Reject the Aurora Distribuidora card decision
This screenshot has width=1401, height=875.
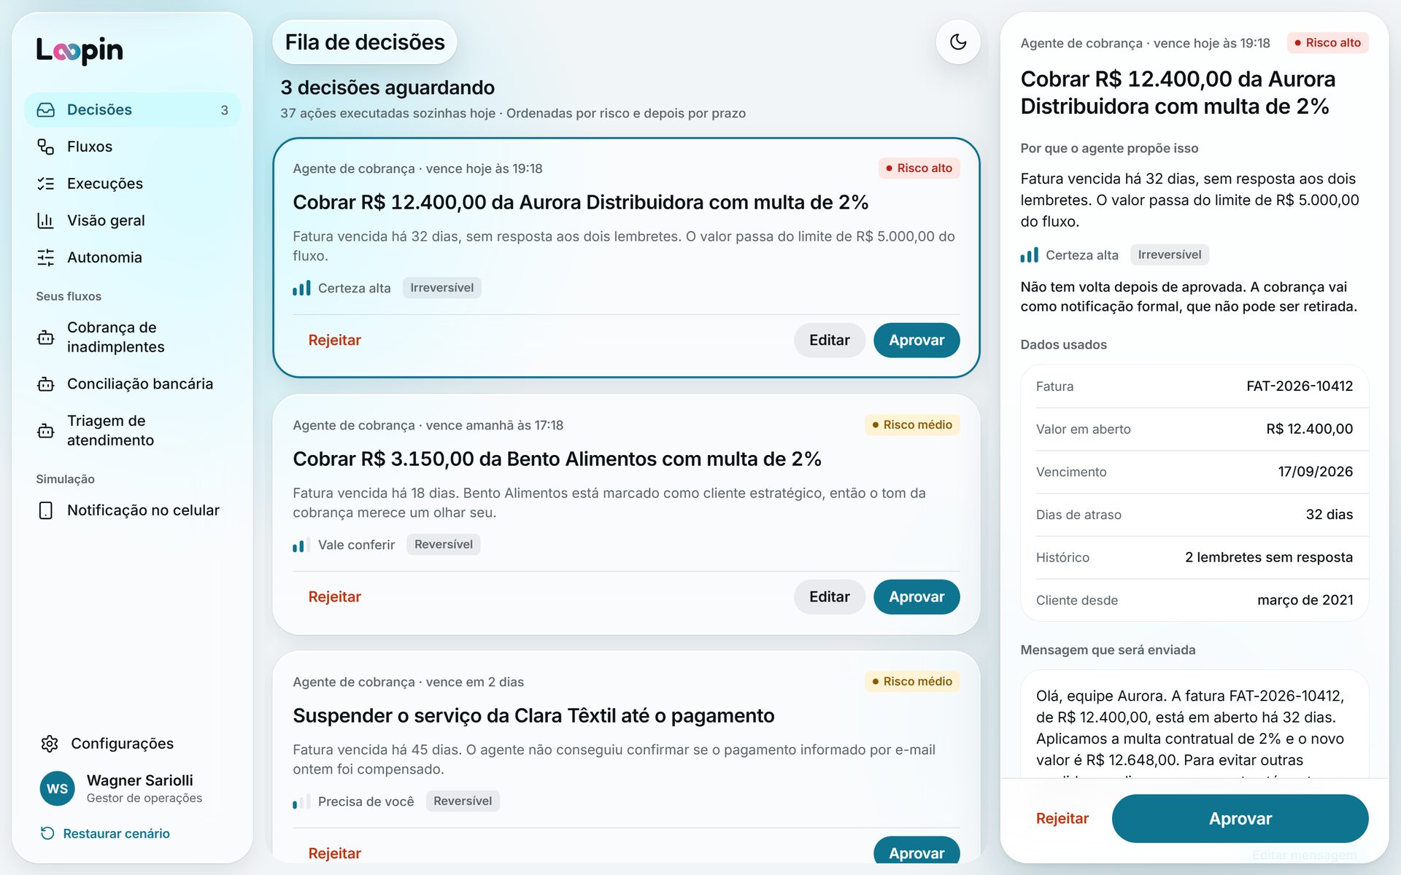(334, 341)
